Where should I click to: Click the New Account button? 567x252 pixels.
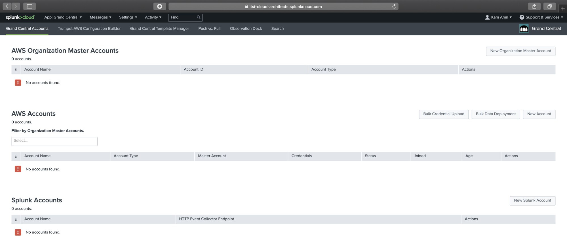pyautogui.click(x=539, y=114)
